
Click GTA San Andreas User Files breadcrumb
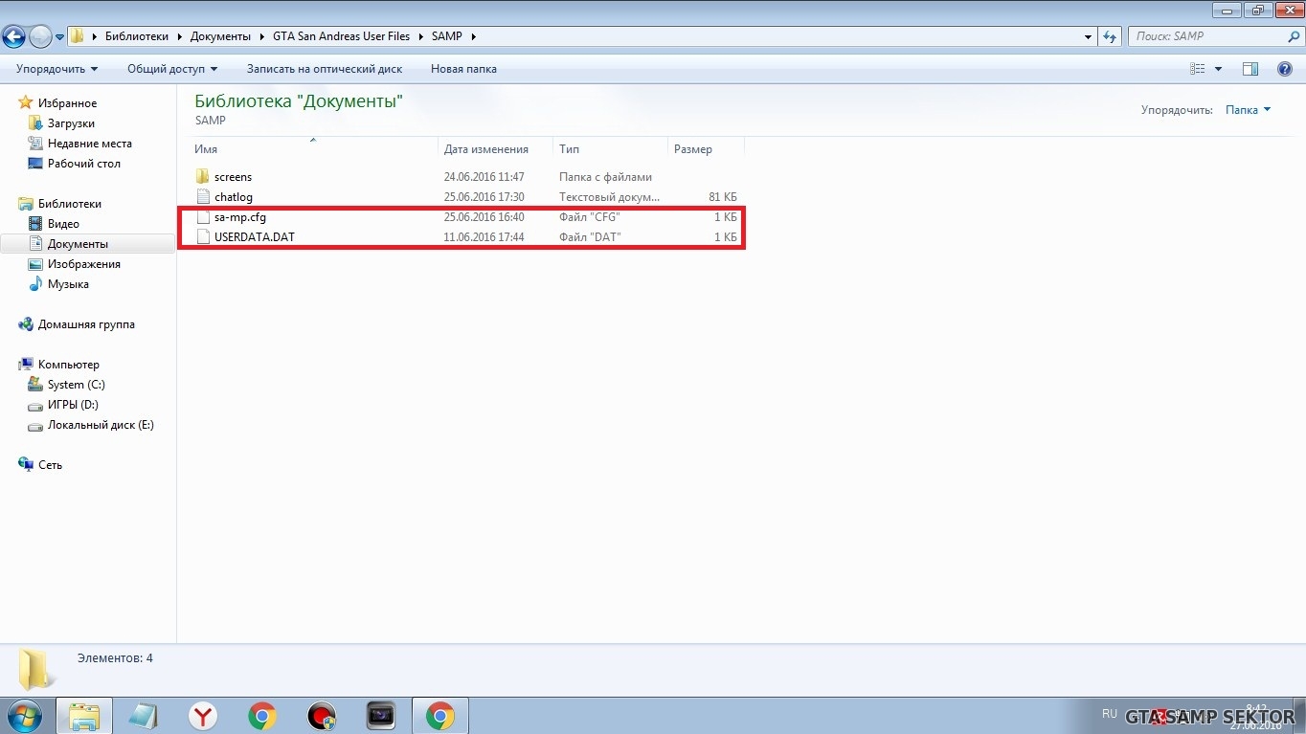341,36
